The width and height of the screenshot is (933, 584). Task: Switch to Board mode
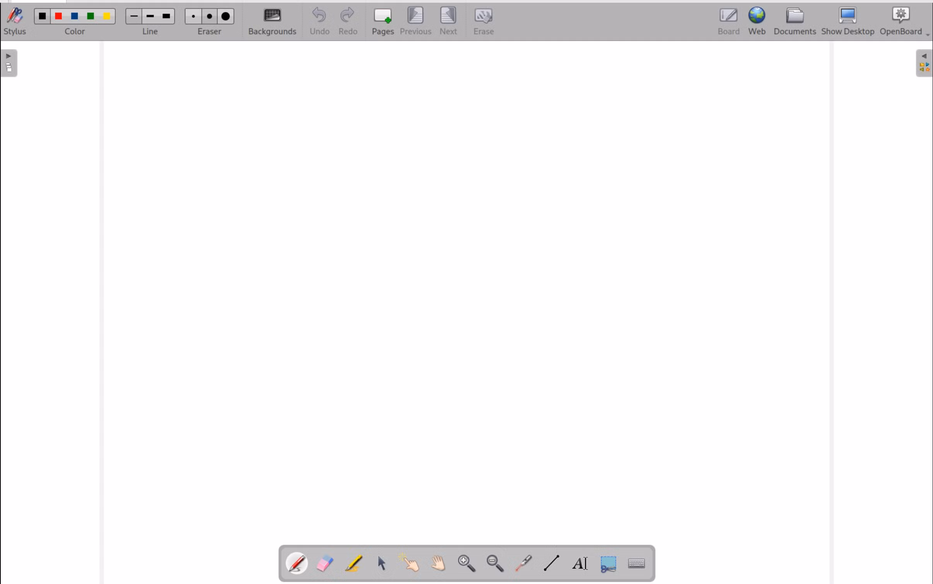pos(728,22)
